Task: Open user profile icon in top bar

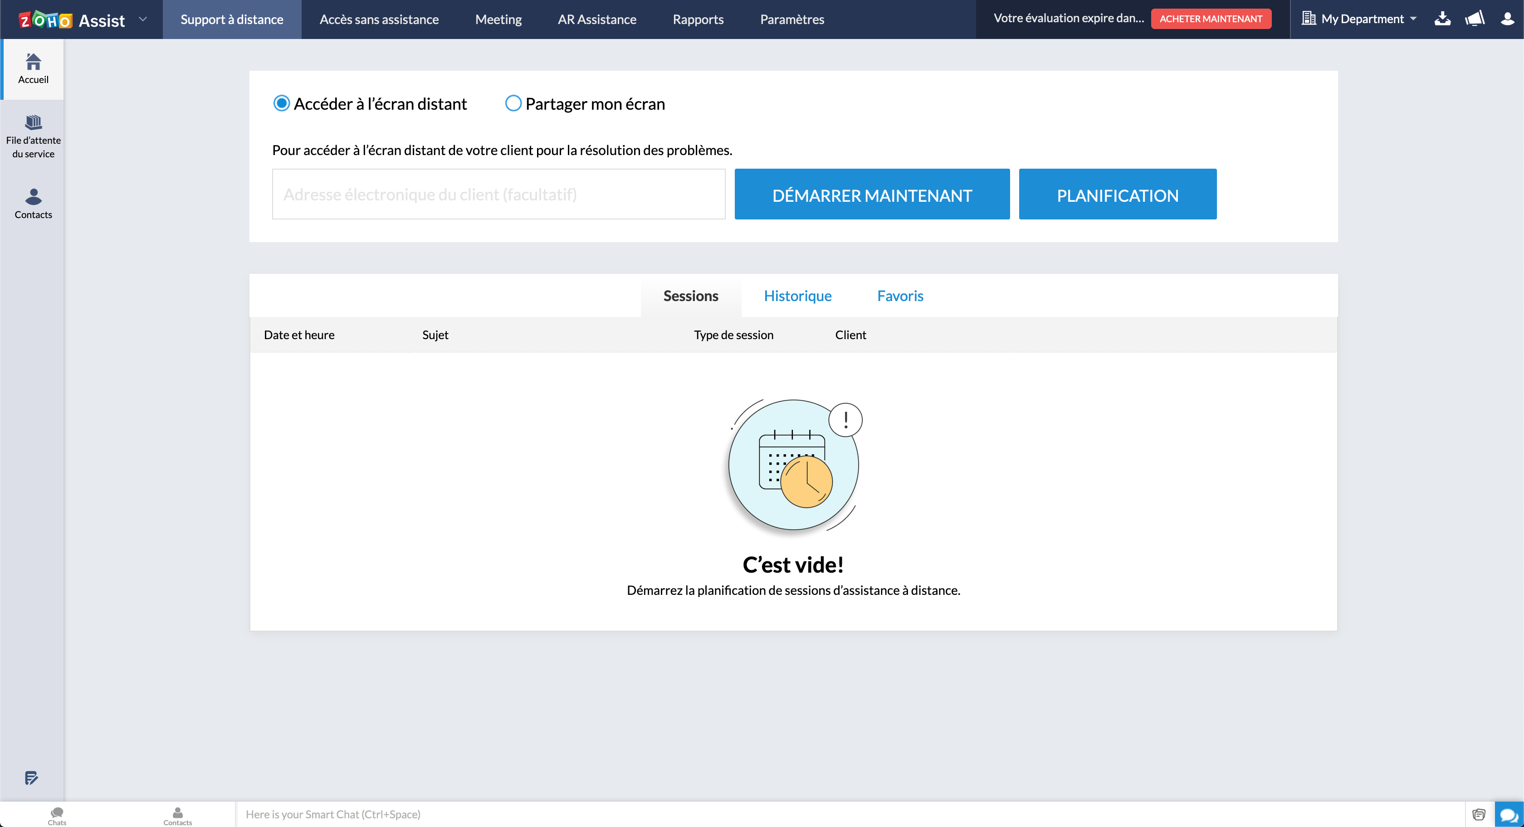Action: 1507,19
